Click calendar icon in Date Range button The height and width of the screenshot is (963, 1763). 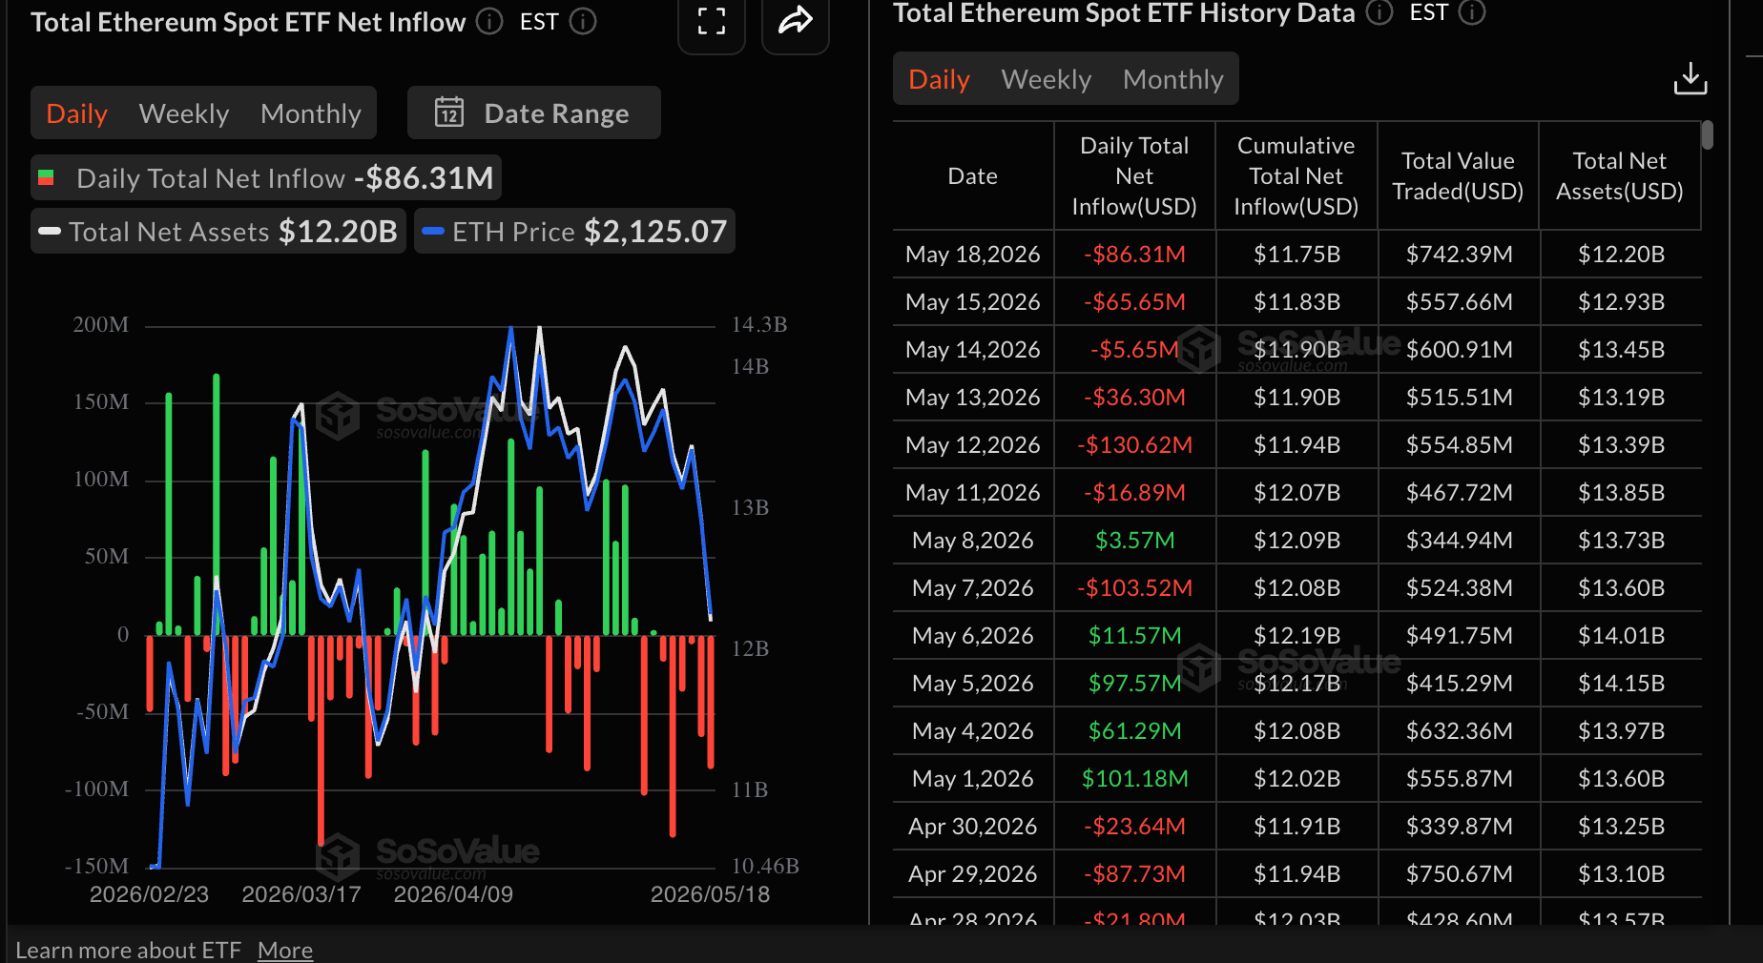pos(449,113)
